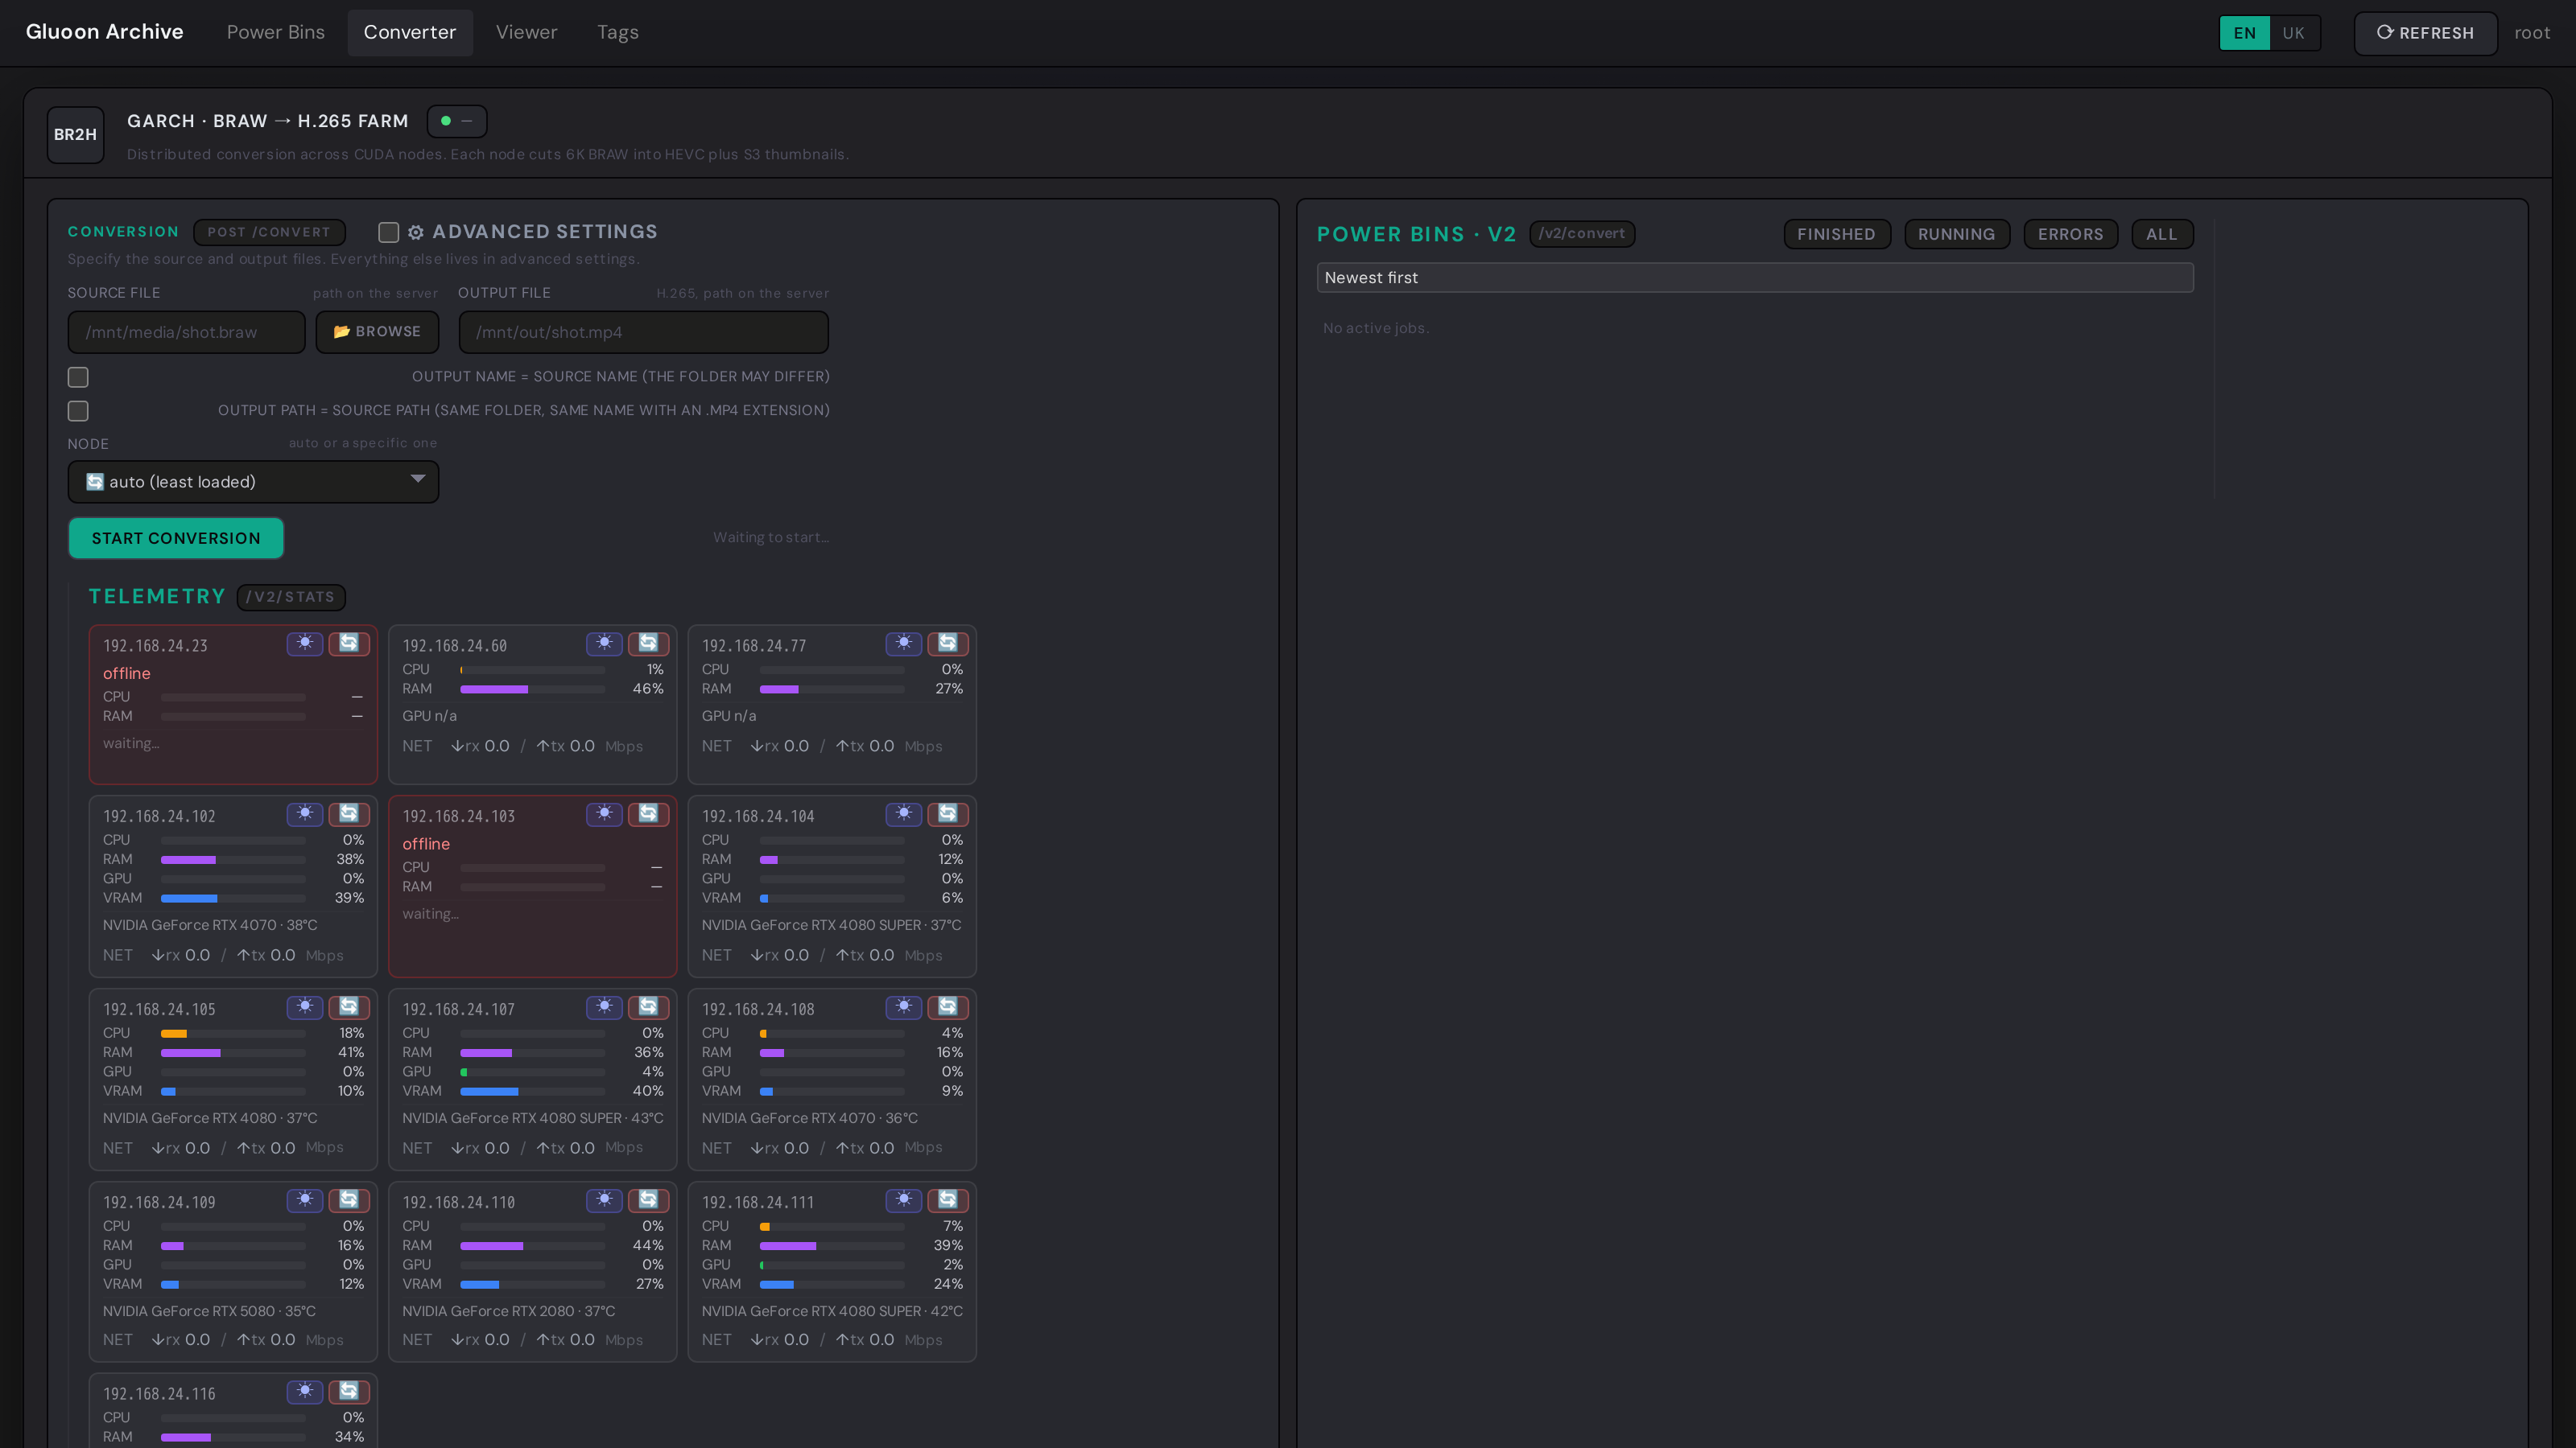Select the Converter tab
2576x1448 pixels.
(410, 32)
